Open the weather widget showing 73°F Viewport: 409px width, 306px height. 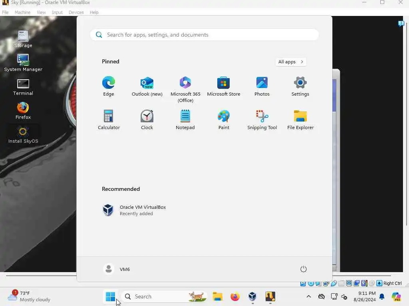tap(29, 296)
